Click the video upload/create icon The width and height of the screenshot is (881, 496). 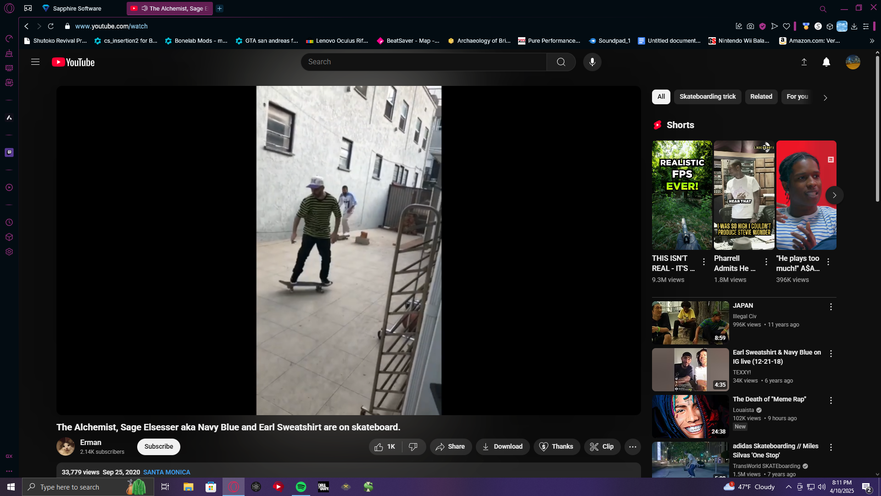804,62
